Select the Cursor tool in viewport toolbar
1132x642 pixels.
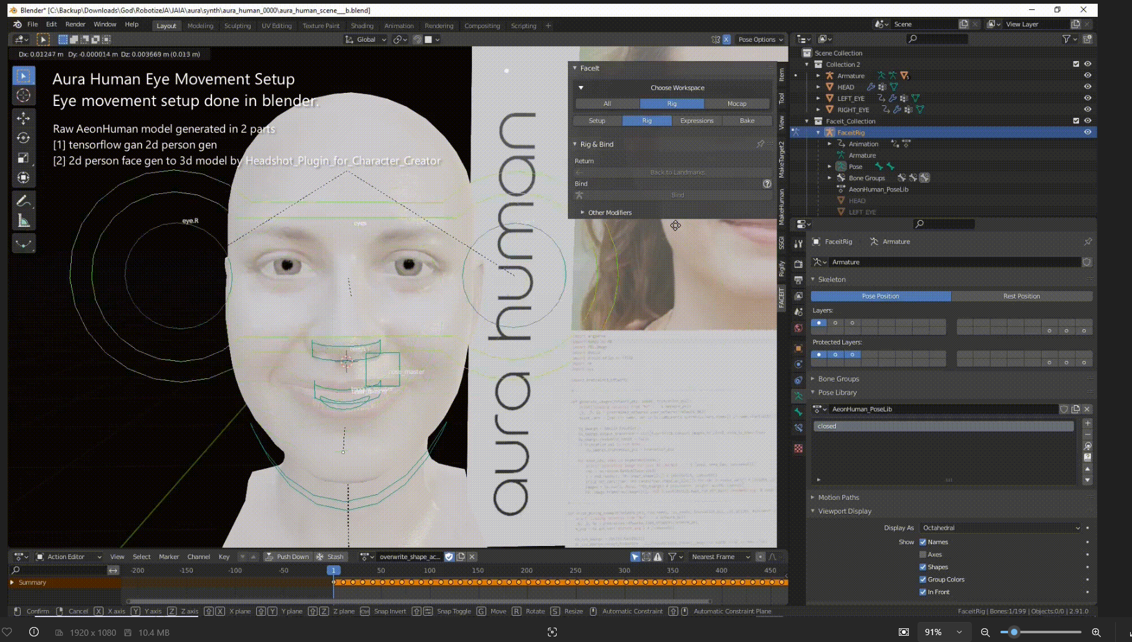[x=24, y=95]
